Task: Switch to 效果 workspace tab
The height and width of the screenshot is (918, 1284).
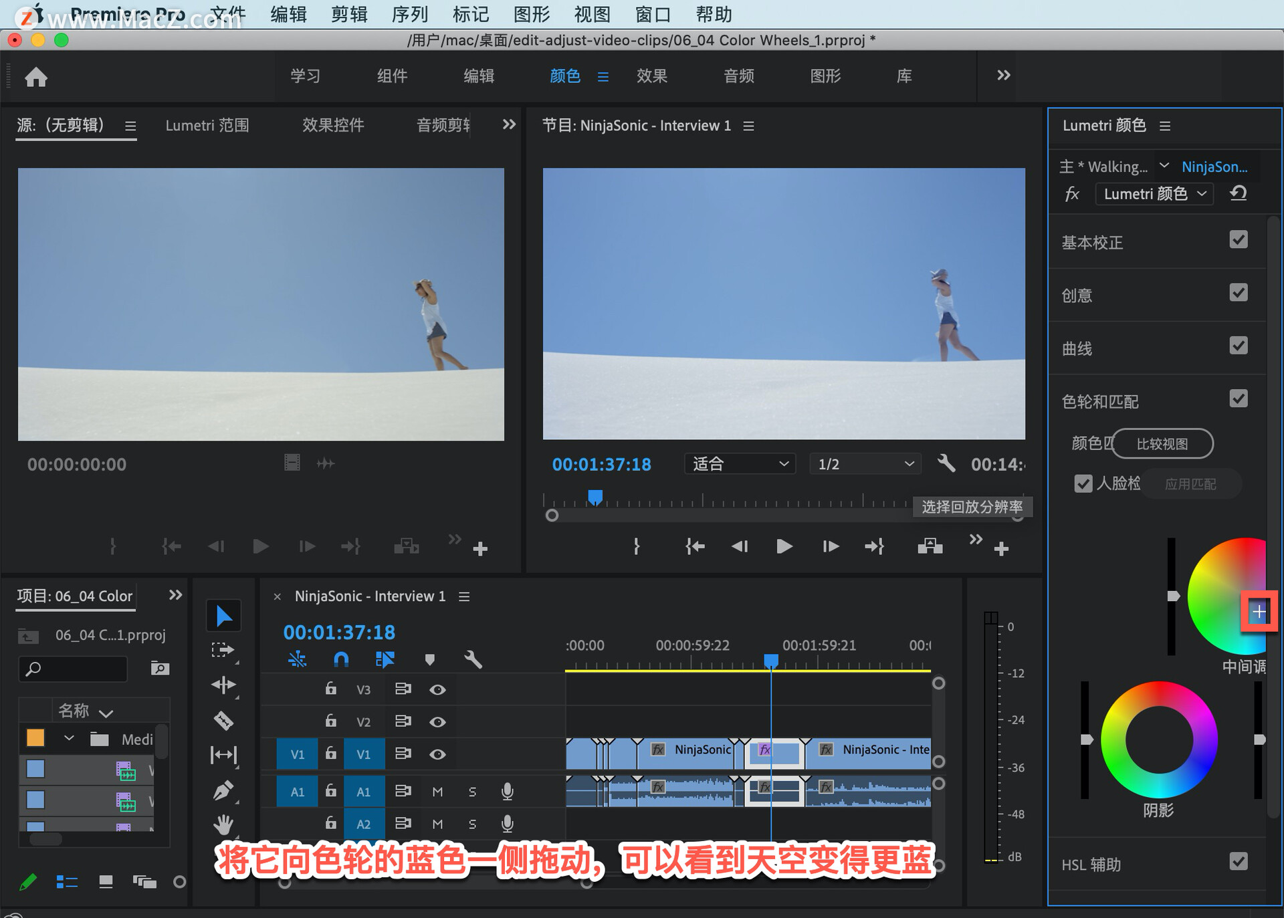Action: click(x=652, y=76)
